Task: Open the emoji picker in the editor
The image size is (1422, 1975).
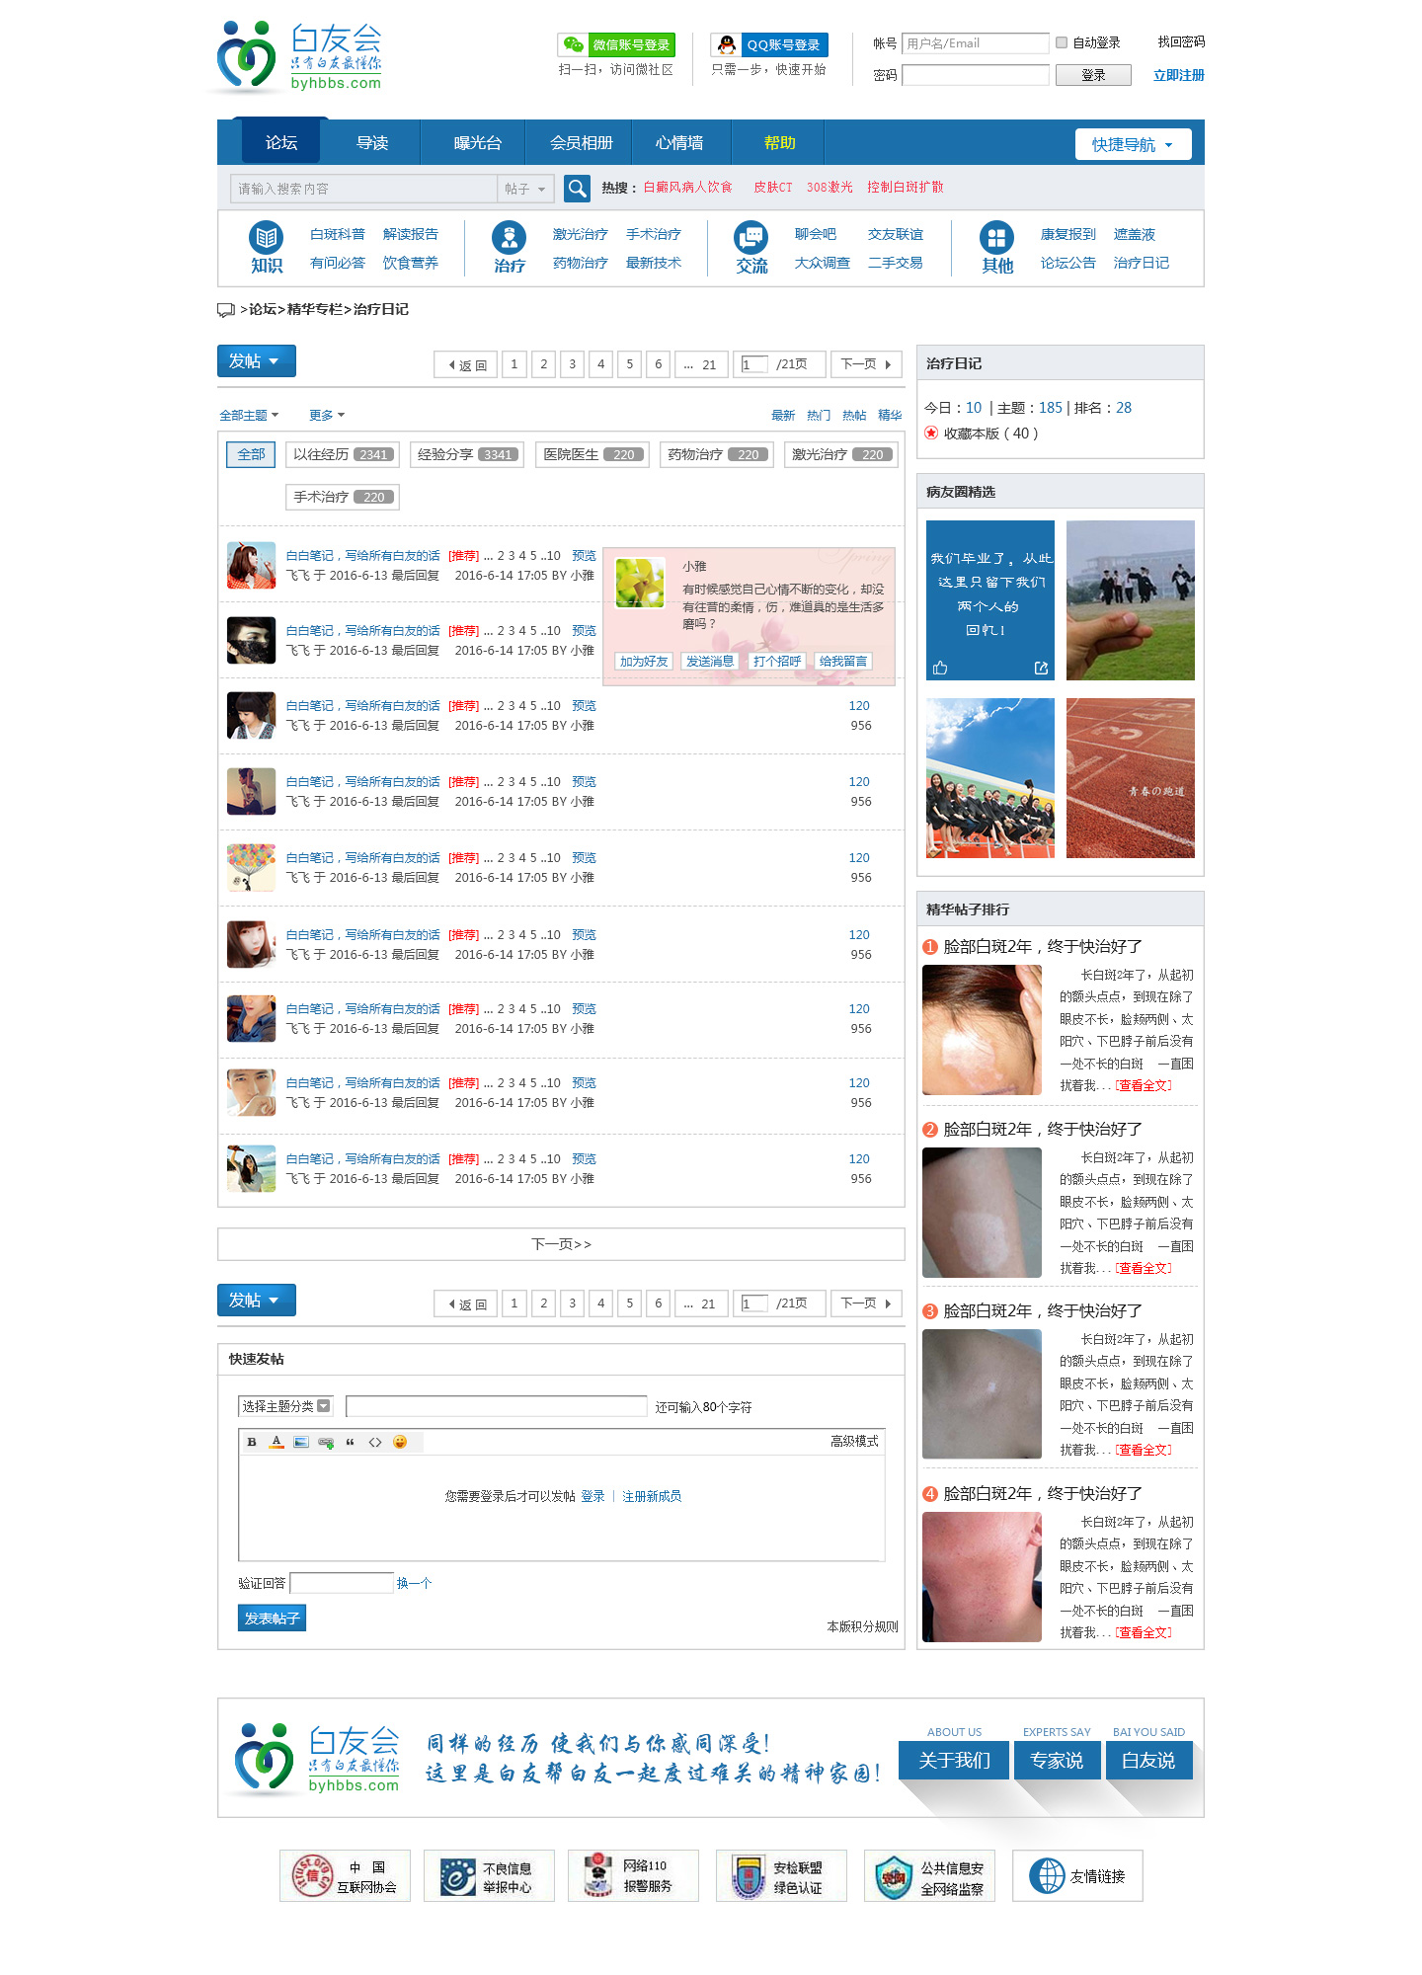Action: coord(400,1442)
